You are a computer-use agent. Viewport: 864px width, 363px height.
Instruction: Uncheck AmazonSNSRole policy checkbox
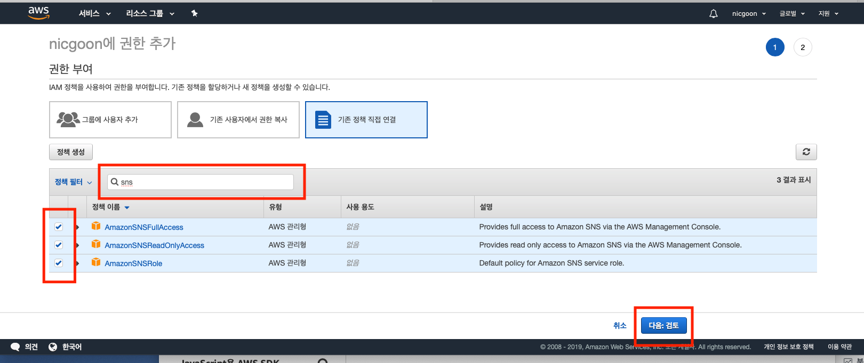click(59, 263)
